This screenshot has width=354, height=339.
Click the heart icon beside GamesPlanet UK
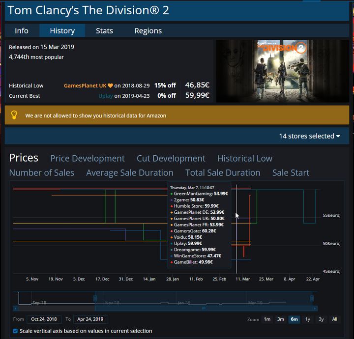[x=110, y=85]
